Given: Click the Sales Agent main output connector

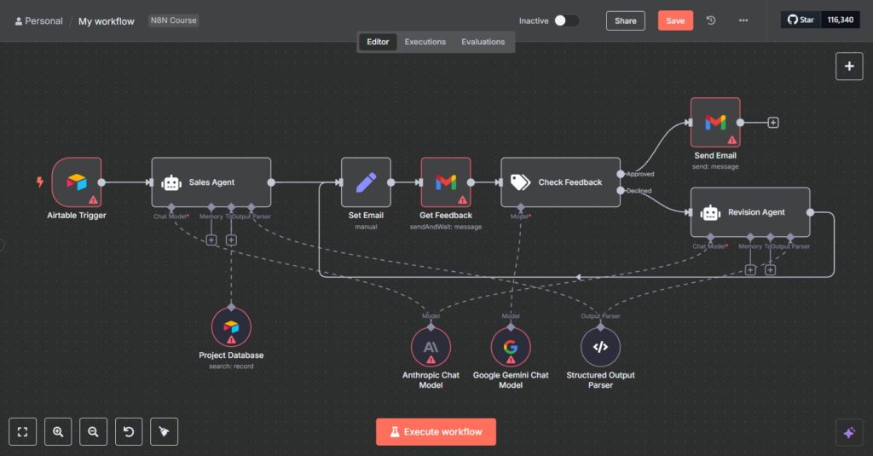Looking at the screenshot, I should (271, 182).
